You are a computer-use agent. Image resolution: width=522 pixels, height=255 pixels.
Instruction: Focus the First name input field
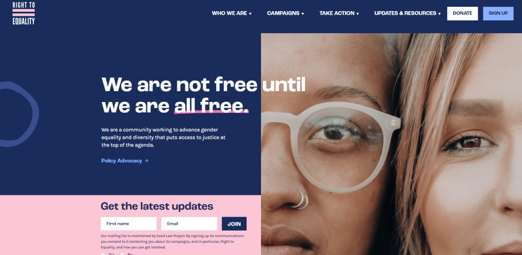coord(128,224)
